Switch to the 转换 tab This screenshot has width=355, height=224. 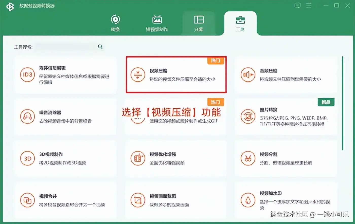115,23
